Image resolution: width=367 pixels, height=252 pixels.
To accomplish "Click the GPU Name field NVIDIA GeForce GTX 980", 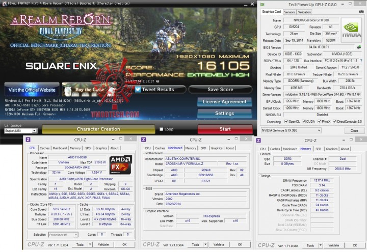I will pyautogui.click(x=311, y=20).
